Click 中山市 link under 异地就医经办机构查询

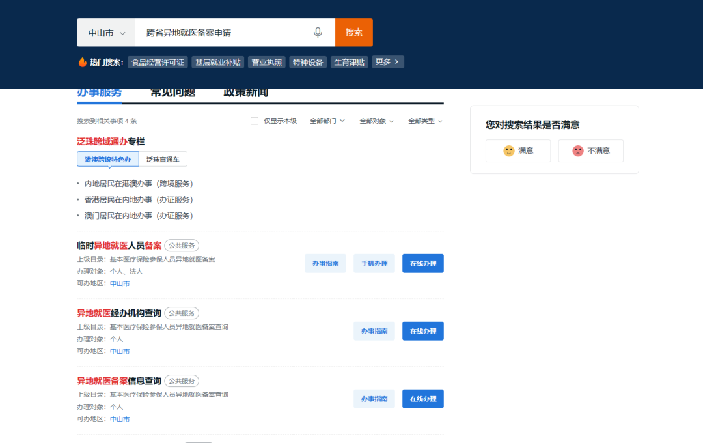[x=120, y=351]
